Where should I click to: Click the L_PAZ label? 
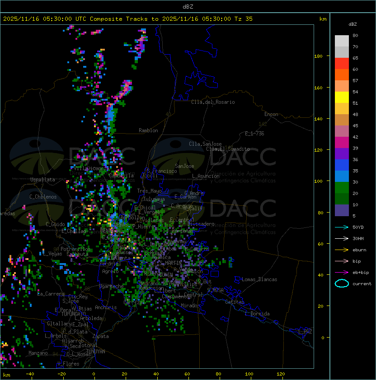(305, 332)
